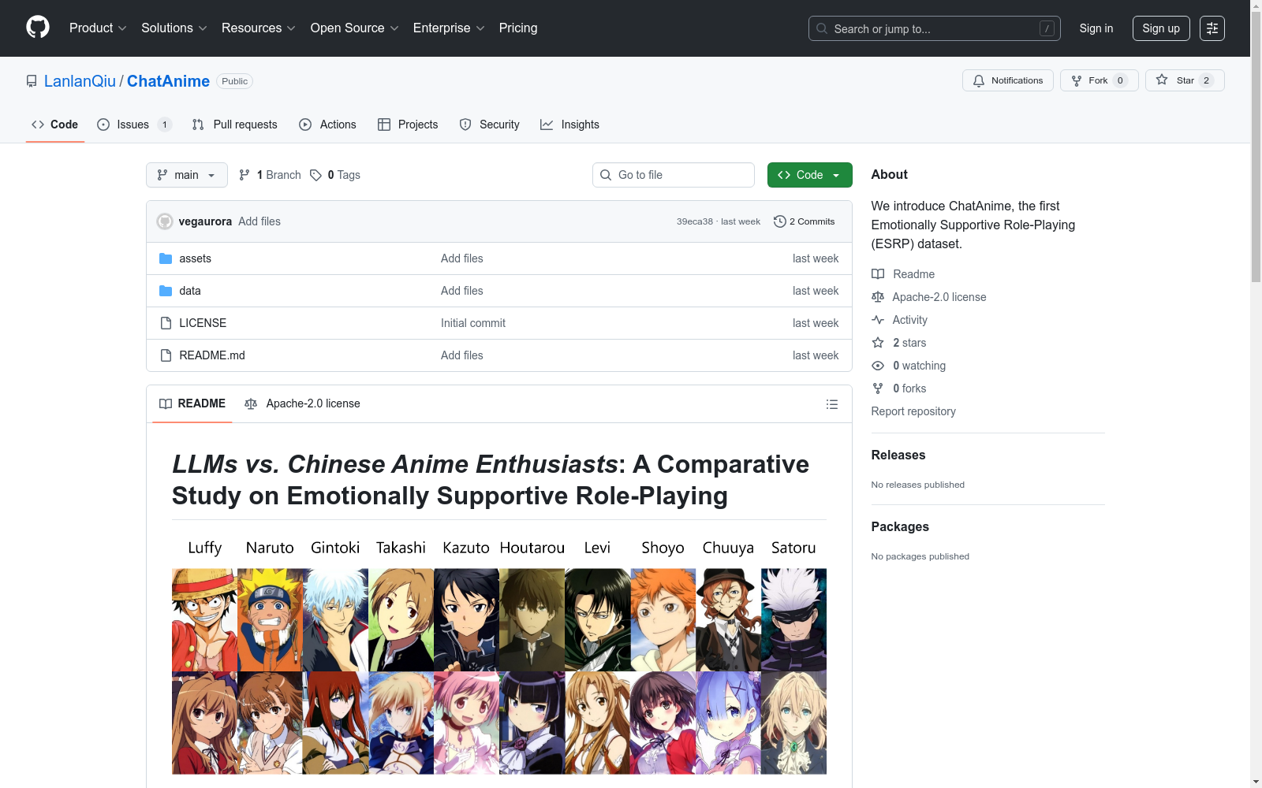The height and width of the screenshot is (788, 1262).
Task: Star the ChatAnime repository
Action: pyautogui.click(x=1185, y=80)
